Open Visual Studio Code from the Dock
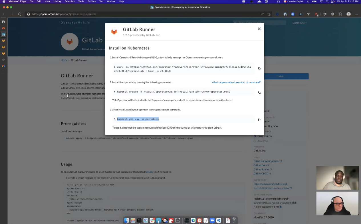The image size is (361, 224). click(x=219, y=220)
